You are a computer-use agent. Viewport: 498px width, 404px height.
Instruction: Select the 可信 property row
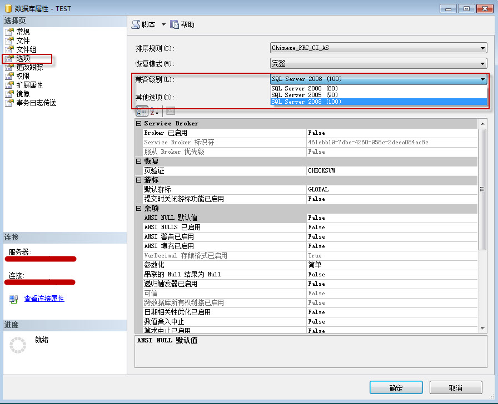tap(310, 294)
